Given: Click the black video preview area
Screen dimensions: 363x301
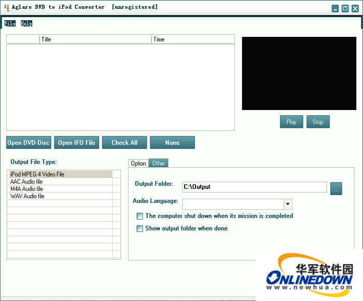Looking at the screenshot, I should [x=299, y=73].
